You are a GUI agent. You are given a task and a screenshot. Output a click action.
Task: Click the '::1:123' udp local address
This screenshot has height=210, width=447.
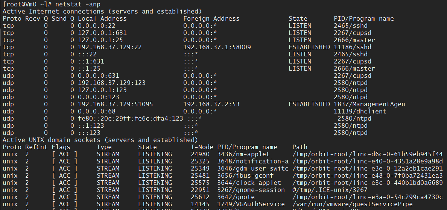pos(91,125)
